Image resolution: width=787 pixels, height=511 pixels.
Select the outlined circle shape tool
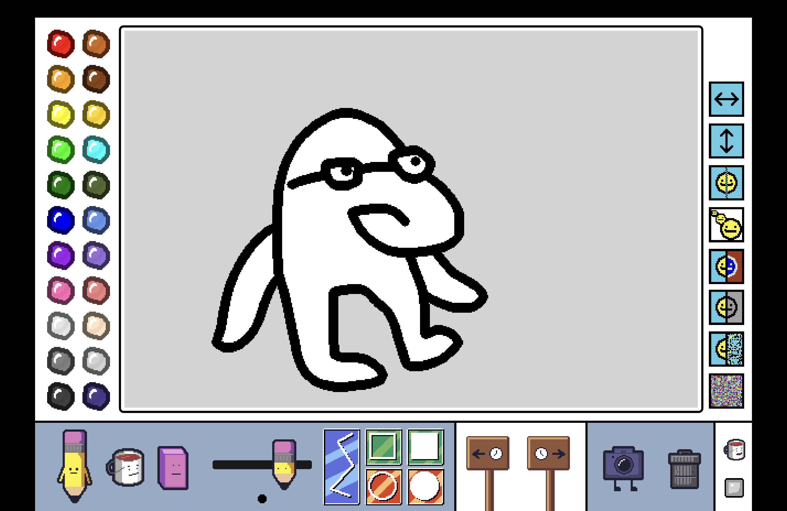[383, 487]
